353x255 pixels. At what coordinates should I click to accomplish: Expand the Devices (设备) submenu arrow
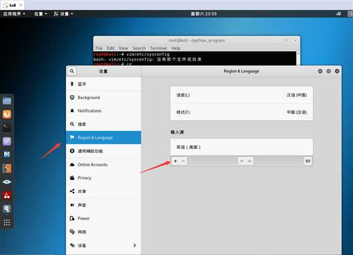point(135,245)
